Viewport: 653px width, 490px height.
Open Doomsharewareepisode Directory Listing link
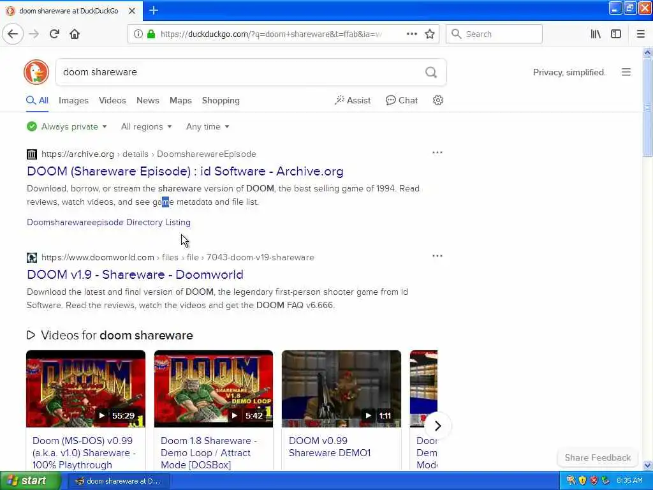click(x=108, y=223)
